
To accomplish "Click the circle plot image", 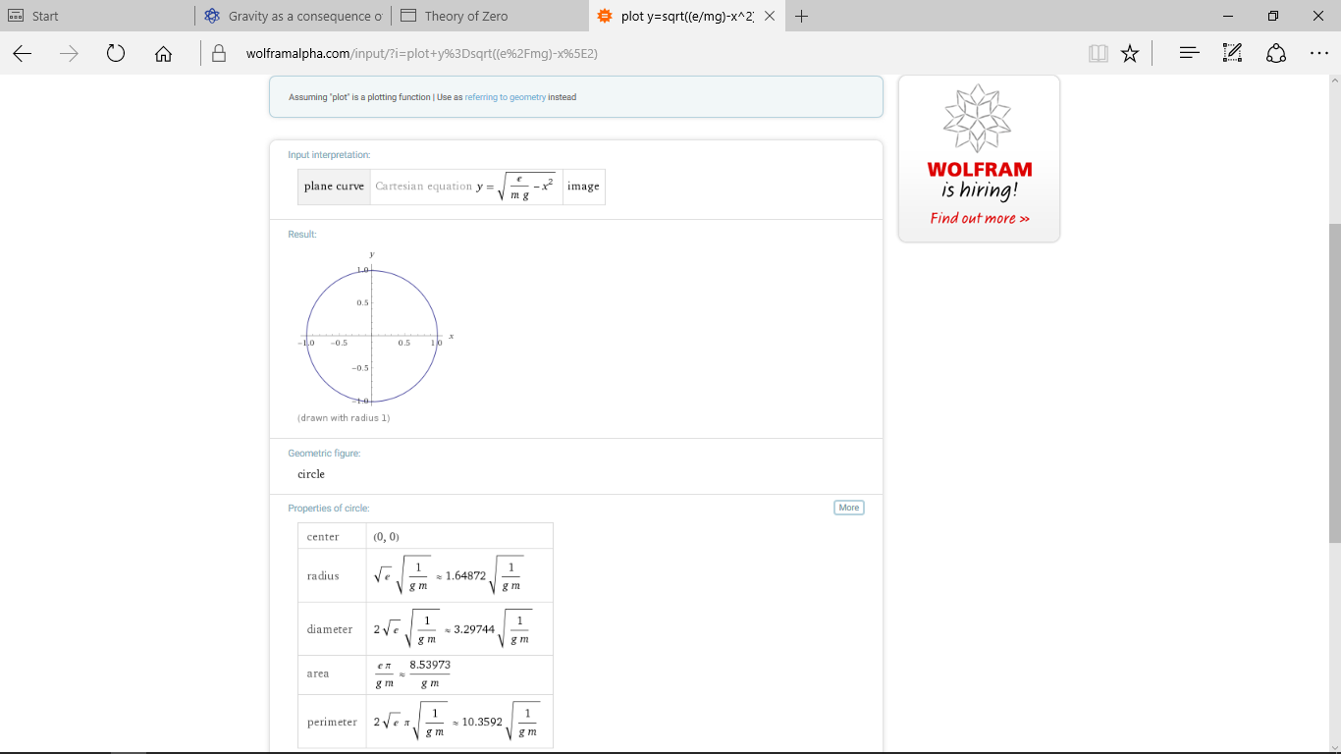I will [x=372, y=336].
